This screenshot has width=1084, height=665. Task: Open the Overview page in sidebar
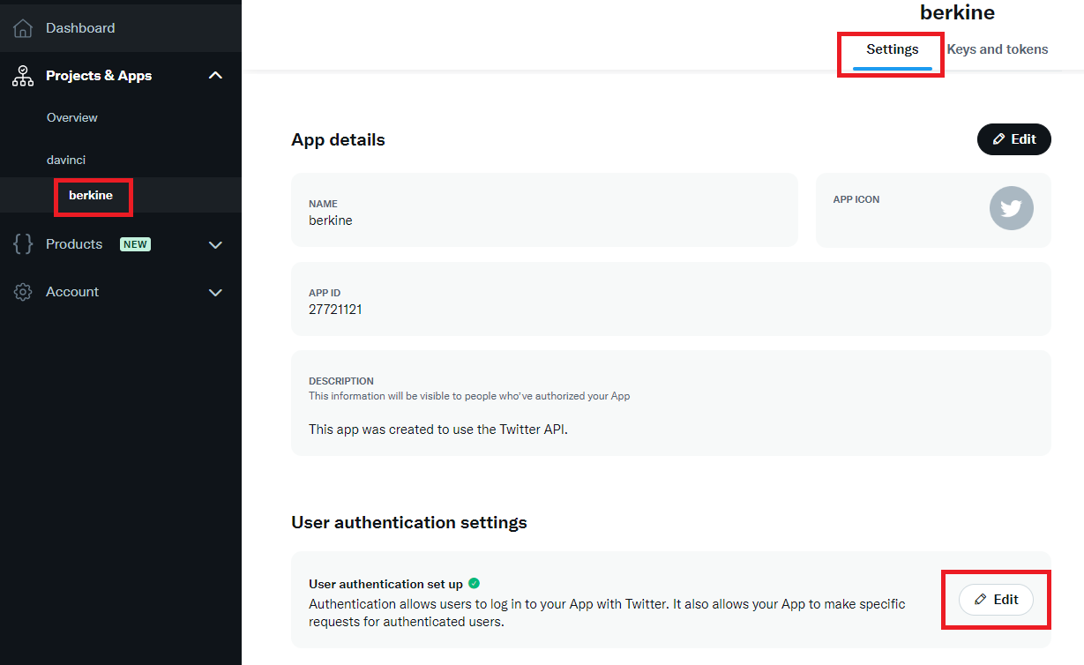(x=72, y=117)
